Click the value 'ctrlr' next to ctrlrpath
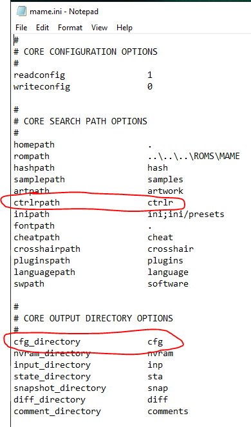 coord(160,203)
